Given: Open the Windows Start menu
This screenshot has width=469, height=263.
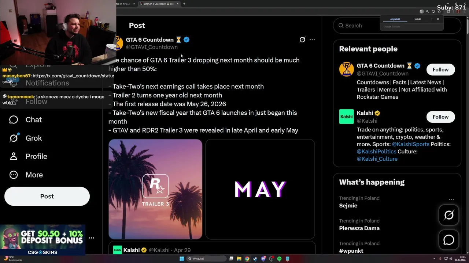Looking at the screenshot, I should click(182, 259).
